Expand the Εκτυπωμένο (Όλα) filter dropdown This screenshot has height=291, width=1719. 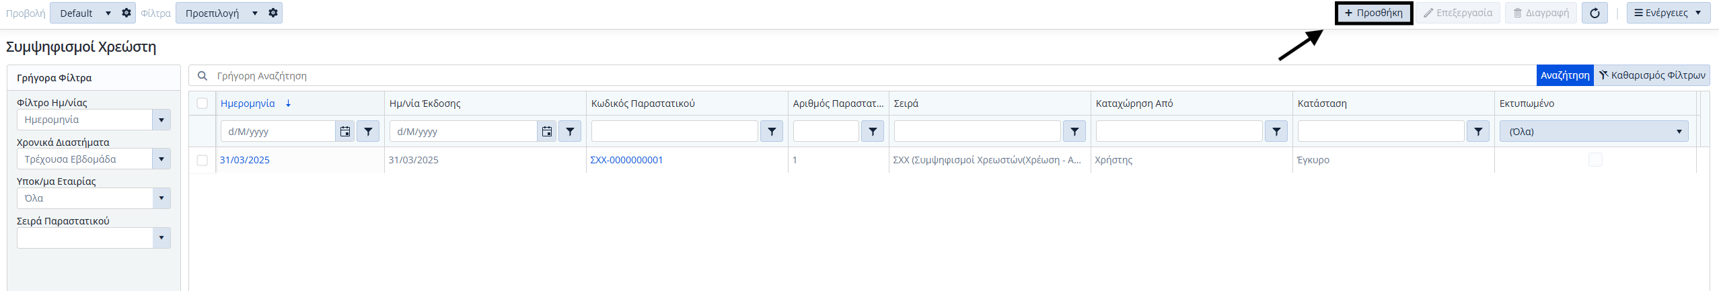point(1595,132)
